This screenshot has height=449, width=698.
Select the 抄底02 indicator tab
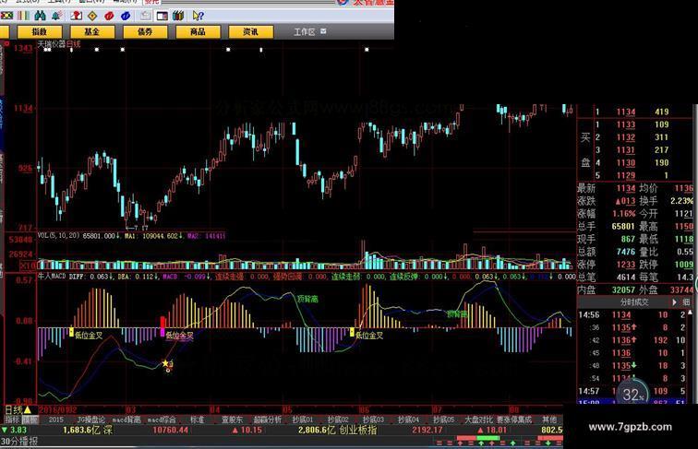tap(338, 419)
